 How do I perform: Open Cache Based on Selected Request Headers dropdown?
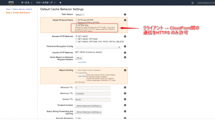coord(79,58)
